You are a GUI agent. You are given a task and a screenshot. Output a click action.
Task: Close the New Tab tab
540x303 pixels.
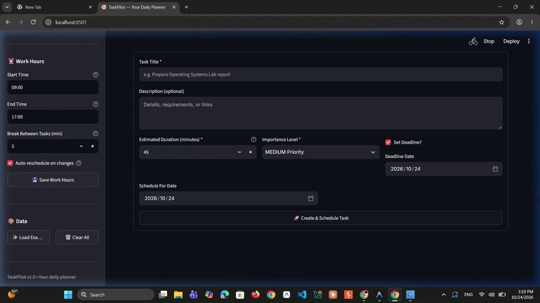pyautogui.click(x=90, y=7)
